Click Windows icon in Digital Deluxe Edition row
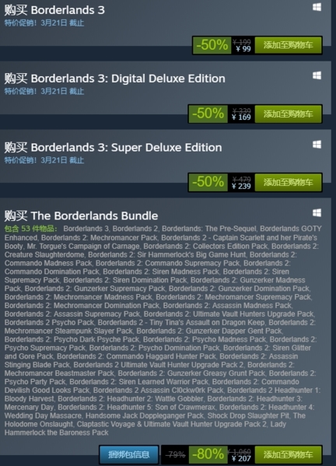The image size is (336, 466). pos(317,75)
